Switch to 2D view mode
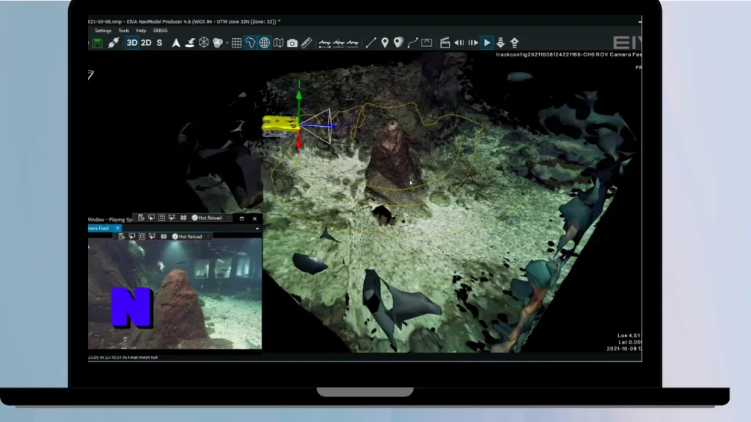The width and height of the screenshot is (751, 422). pyautogui.click(x=146, y=42)
